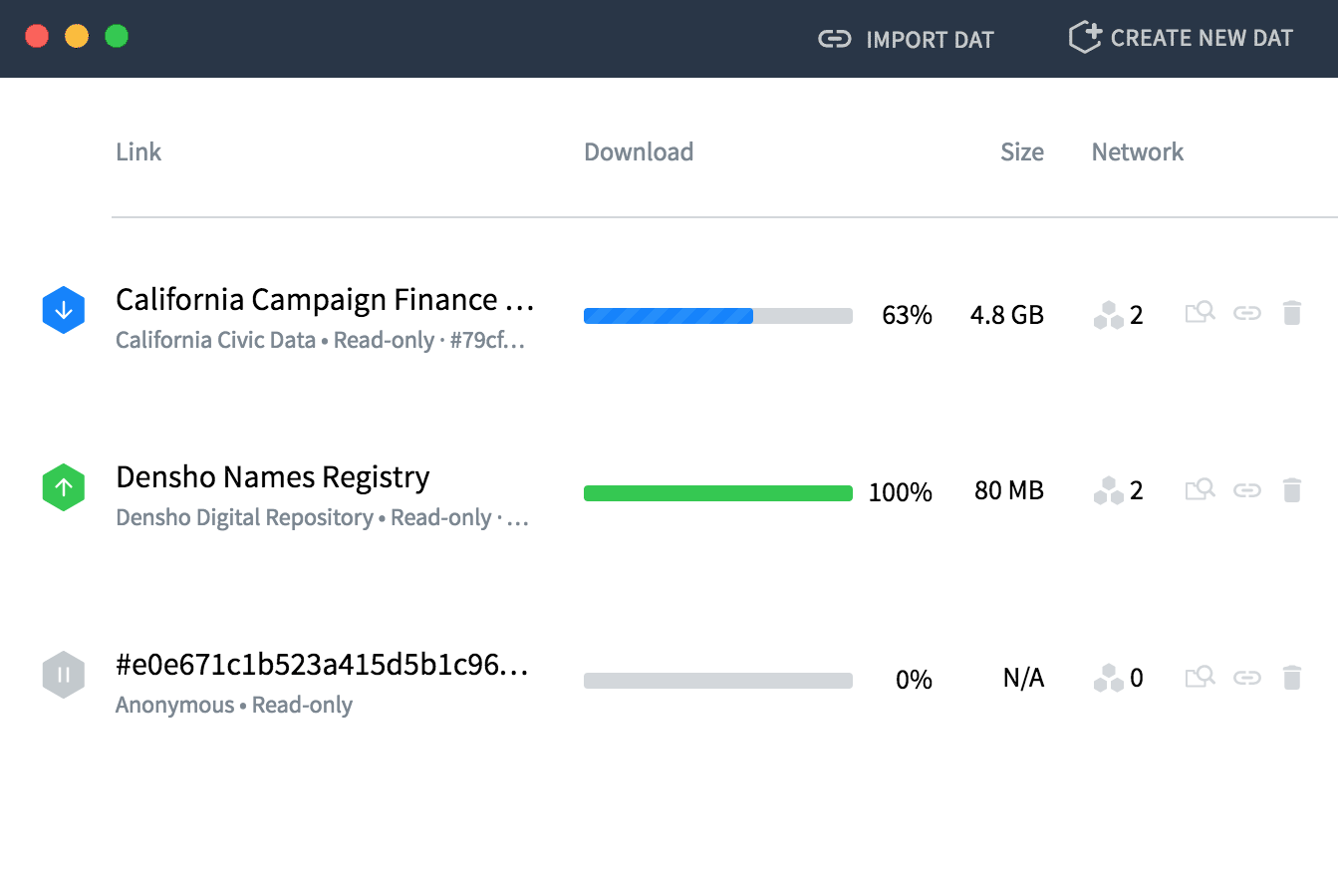Click the CREATE NEW DAT button
Viewport: 1338px width, 890px height.
pos(1181,38)
